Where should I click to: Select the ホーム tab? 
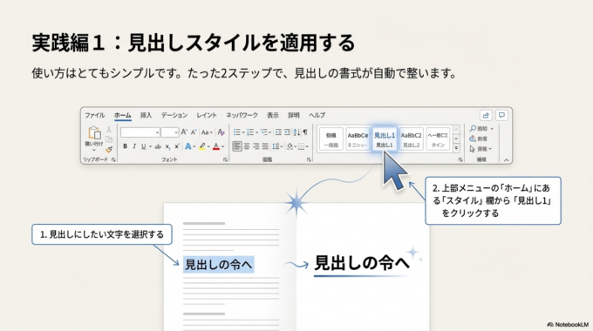click(x=123, y=115)
